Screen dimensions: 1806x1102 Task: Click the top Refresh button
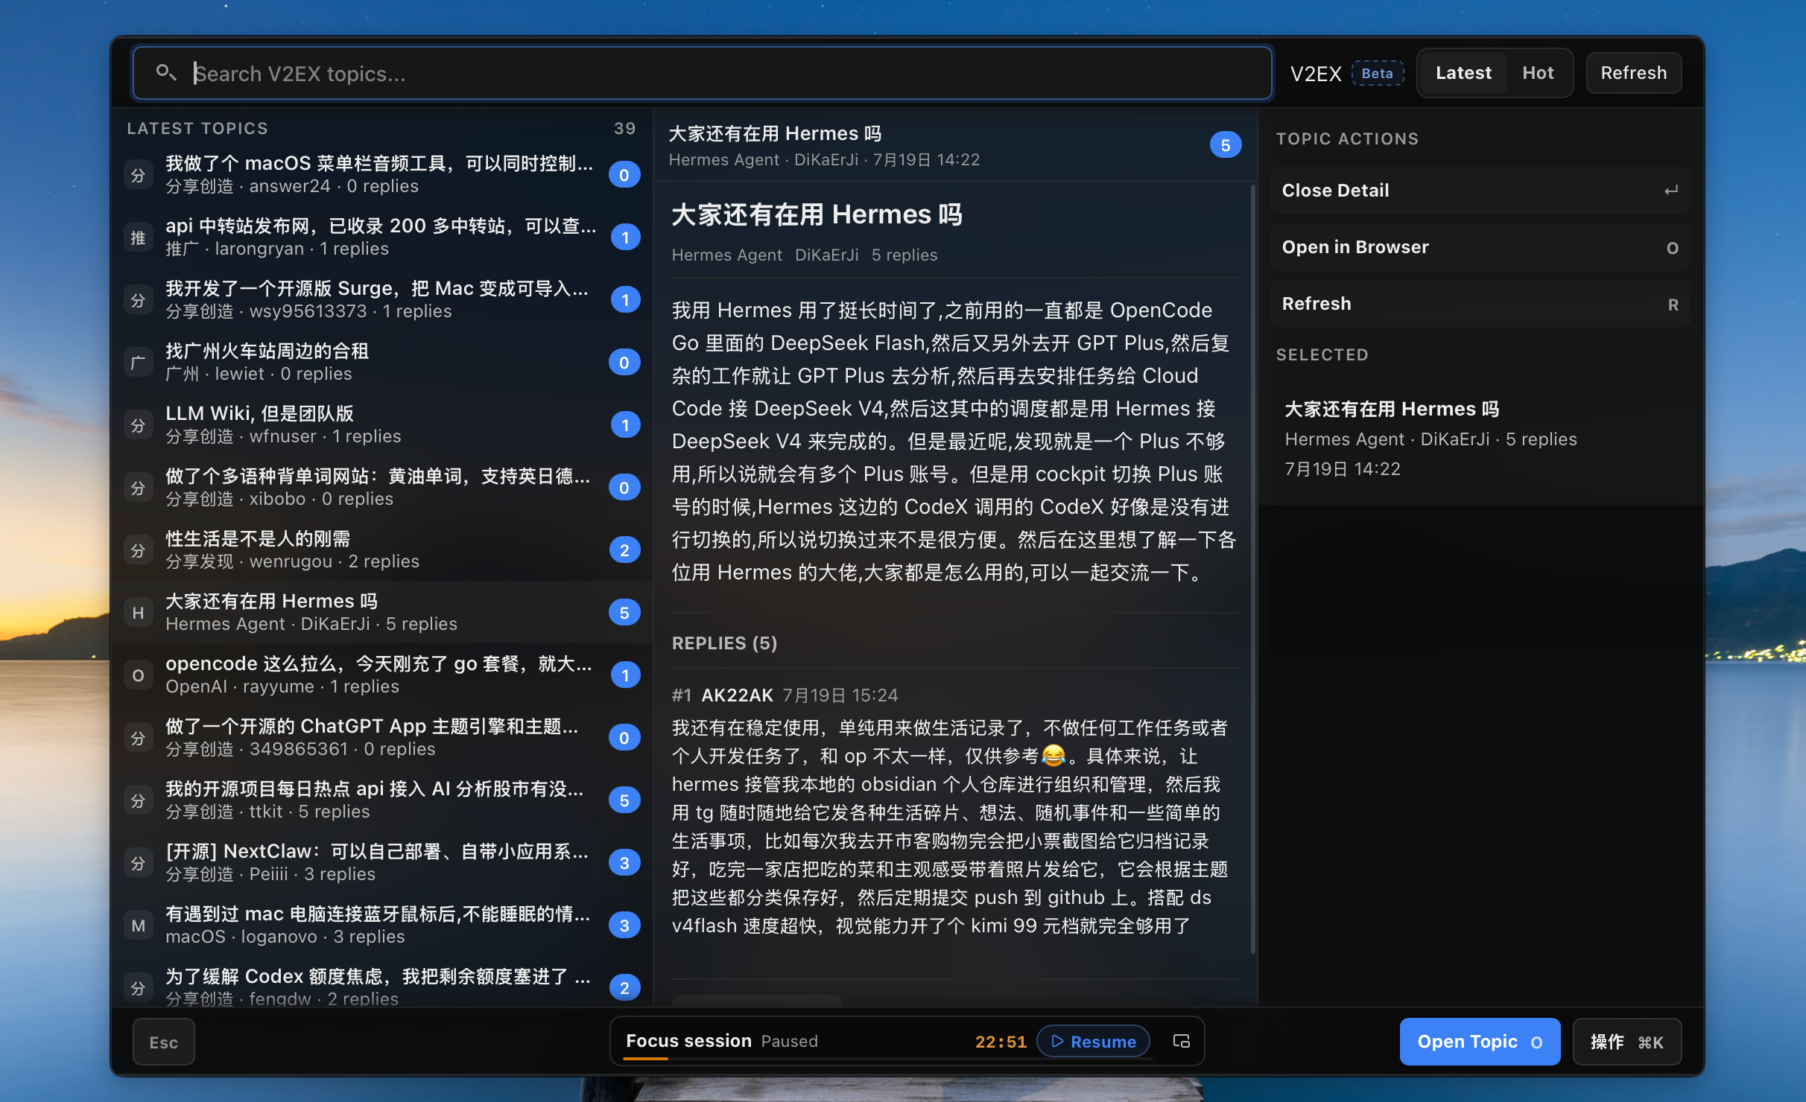[x=1633, y=73]
